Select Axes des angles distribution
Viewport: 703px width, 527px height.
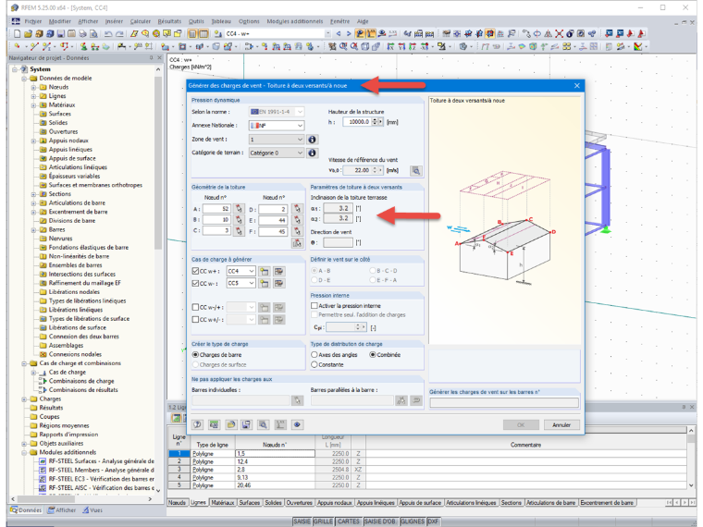[x=314, y=354]
